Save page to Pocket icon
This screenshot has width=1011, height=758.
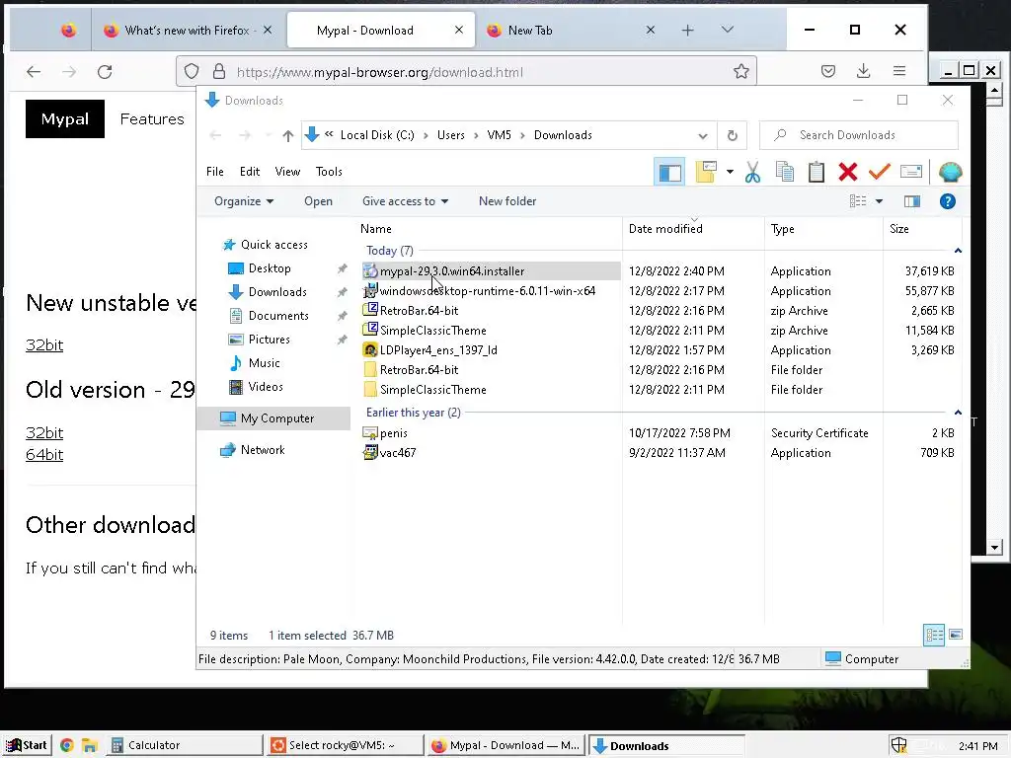point(828,71)
